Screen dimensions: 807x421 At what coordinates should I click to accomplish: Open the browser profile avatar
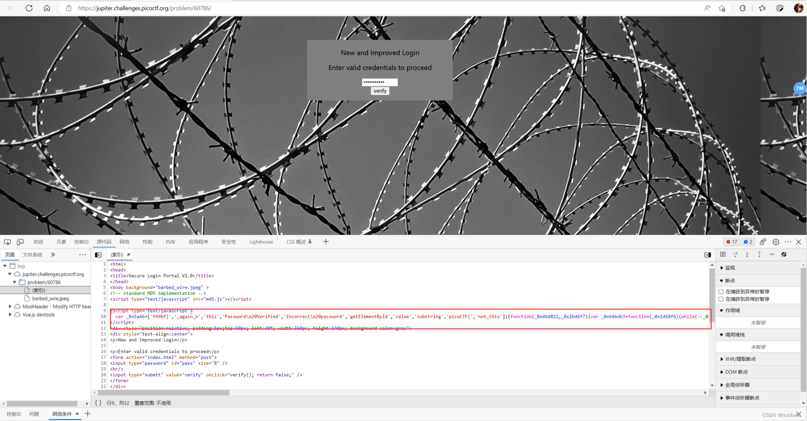click(798, 8)
